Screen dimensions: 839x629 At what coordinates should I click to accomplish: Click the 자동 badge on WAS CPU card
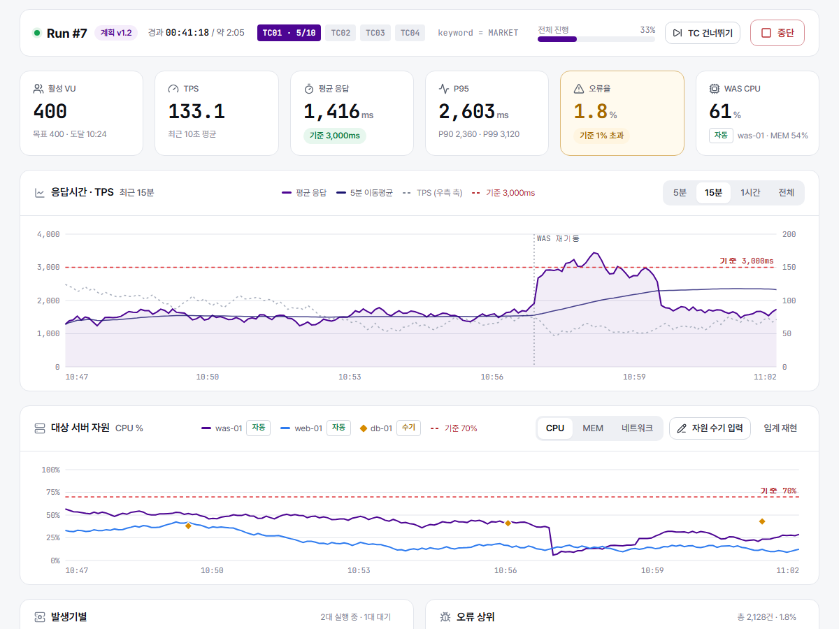pos(721,135)
